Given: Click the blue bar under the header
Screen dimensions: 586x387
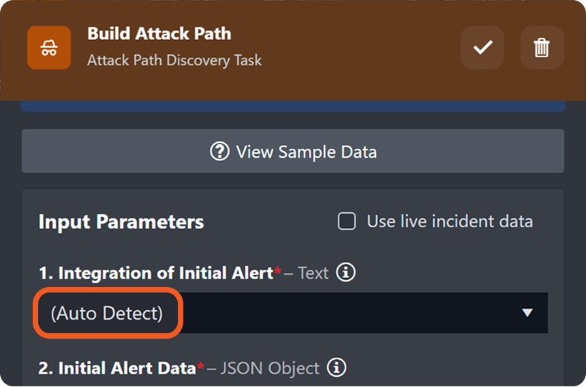Looking at the screenshot, I should point(293,106).
